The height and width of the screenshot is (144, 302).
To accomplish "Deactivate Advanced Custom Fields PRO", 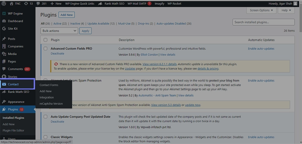I will [x=57, y=53].
